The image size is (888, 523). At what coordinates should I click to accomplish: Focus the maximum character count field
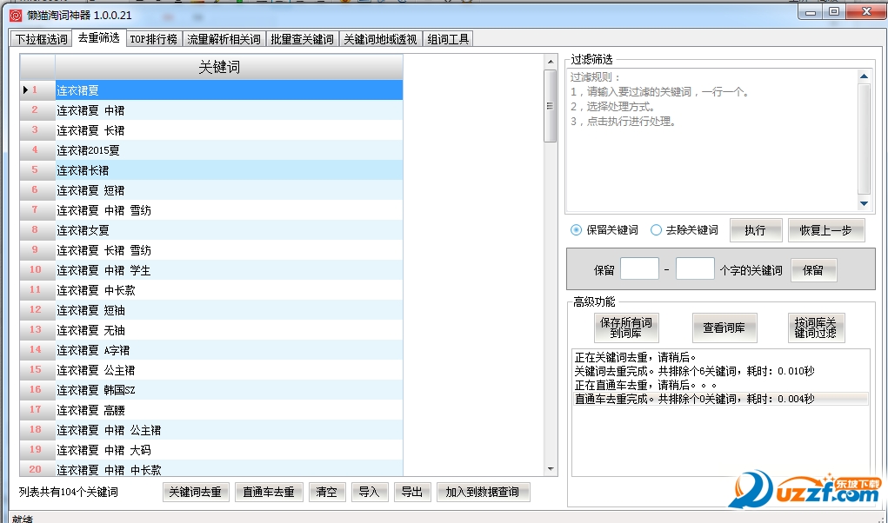[695, 268]
